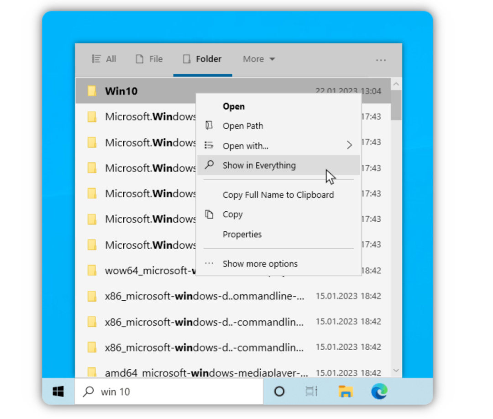Select the Folder filter tab
Viewport: 493px width, 419px height.
(203, 59)
